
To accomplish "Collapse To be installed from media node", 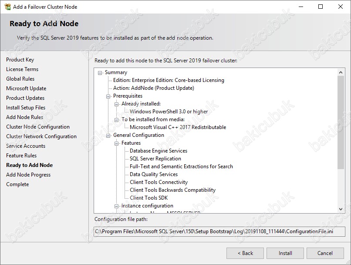I will (116, 120).
